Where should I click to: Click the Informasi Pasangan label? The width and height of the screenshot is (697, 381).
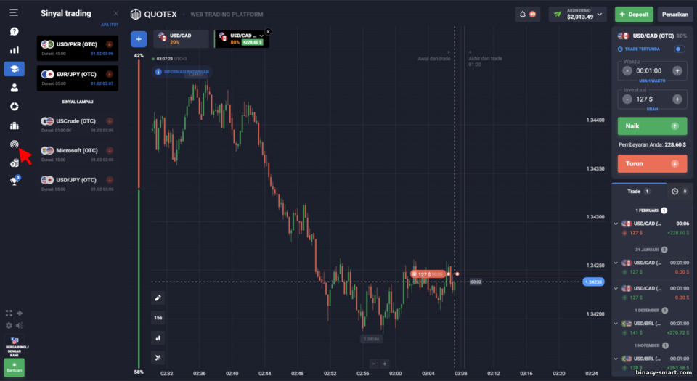(187, 72)
